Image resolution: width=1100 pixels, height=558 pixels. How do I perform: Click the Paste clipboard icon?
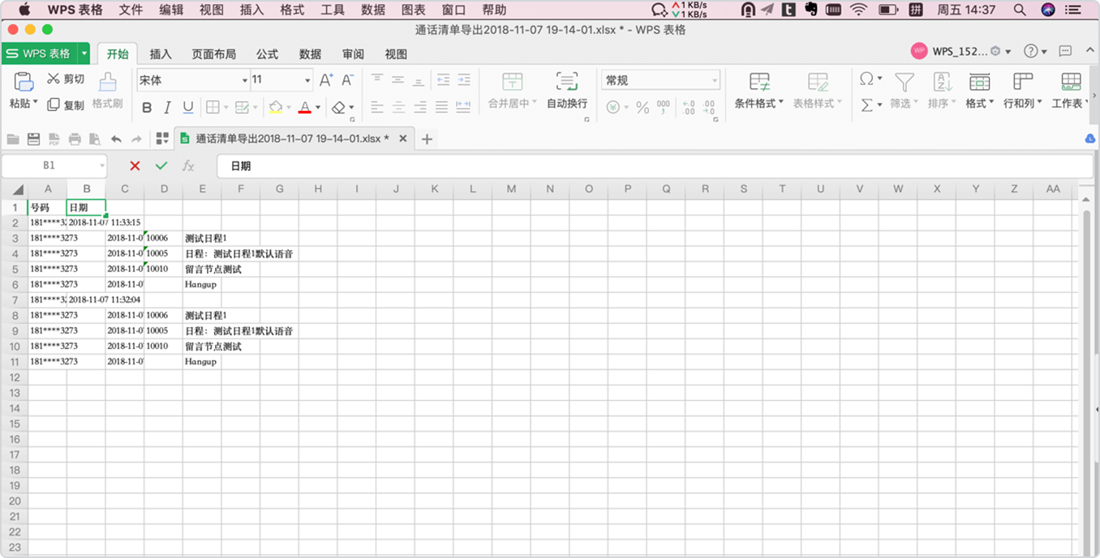tap(24, 82)
